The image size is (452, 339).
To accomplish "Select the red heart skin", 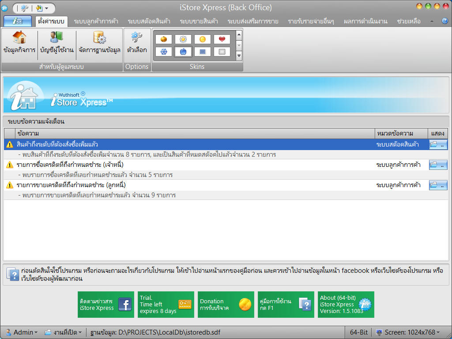I will [x=222, y=39].
